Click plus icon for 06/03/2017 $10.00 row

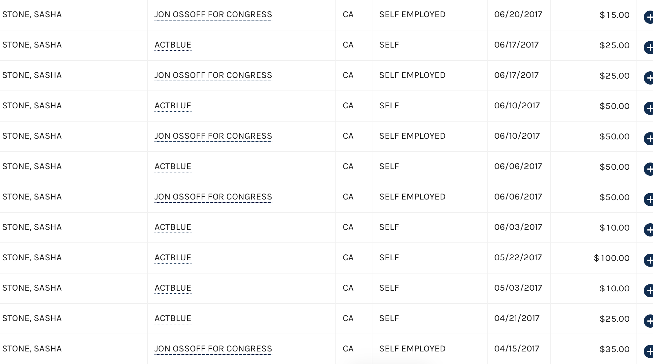pos(649,230)
